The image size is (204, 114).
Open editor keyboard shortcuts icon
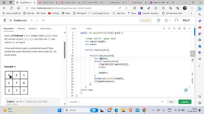tap(179, 28)
